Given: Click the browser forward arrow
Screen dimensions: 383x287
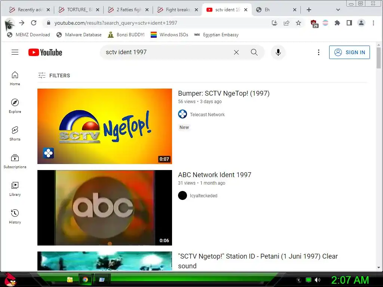Looking at the screenshot, I should pos(22,23).
